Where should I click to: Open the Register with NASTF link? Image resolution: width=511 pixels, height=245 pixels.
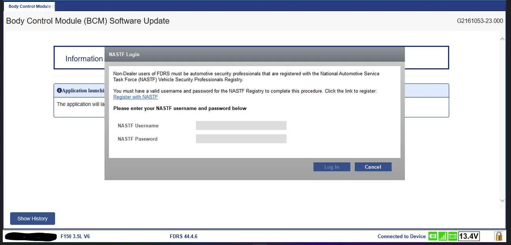(135, 97)
